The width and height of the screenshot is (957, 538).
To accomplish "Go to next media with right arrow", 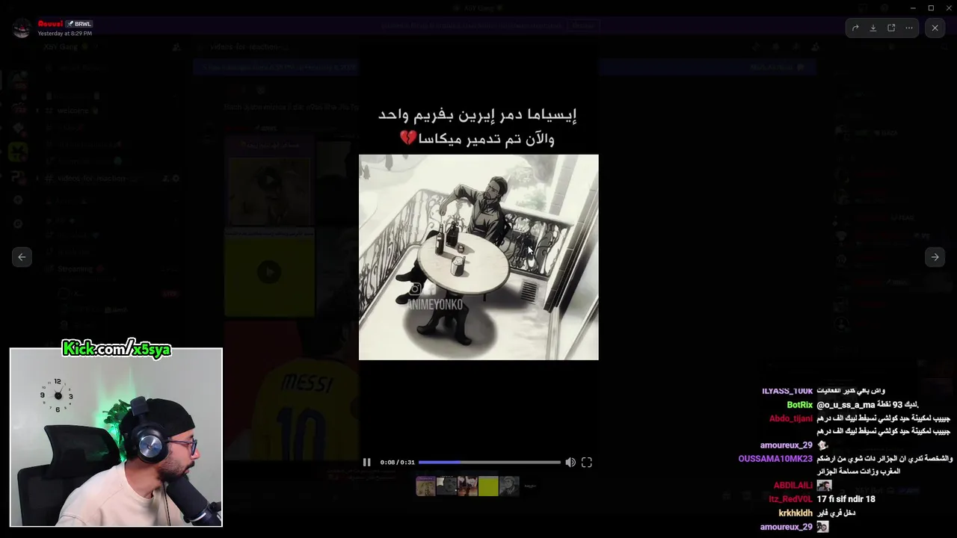I will pos(935,257).
